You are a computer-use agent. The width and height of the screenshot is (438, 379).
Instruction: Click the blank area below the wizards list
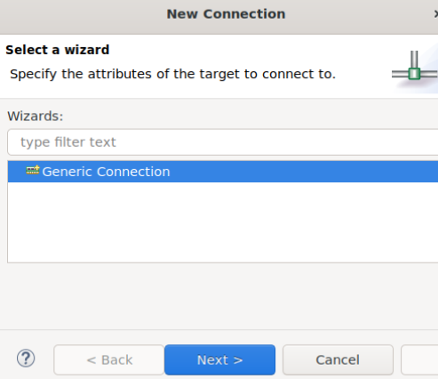219,295
